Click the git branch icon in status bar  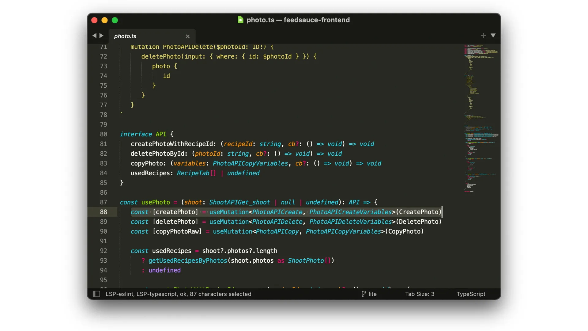(x=364, y=294)
